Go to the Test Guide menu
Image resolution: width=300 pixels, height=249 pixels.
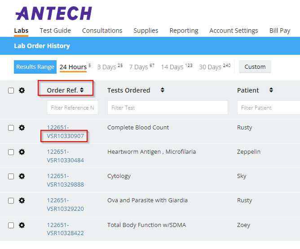pos(55,31)
